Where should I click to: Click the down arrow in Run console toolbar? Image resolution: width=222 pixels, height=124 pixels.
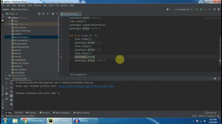pyautogui.click(x=11, y=87)
